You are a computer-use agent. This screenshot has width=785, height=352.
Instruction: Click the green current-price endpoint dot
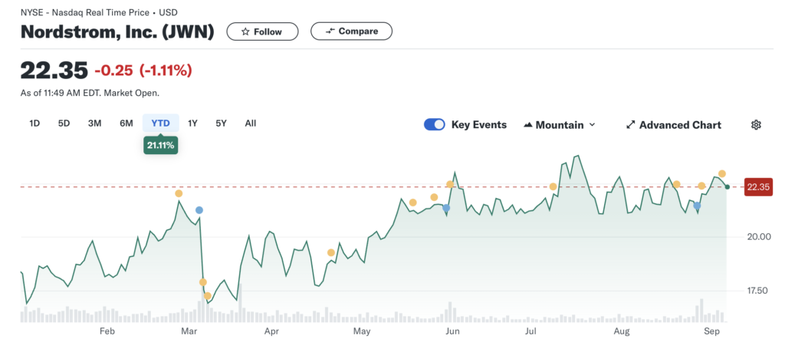(728, 187)
